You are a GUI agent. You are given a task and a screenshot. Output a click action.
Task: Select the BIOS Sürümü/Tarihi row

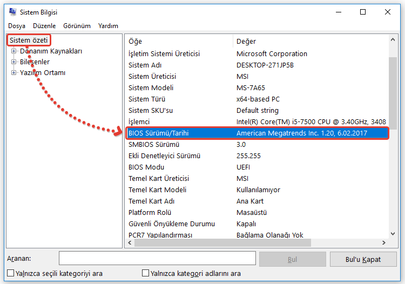256,133
